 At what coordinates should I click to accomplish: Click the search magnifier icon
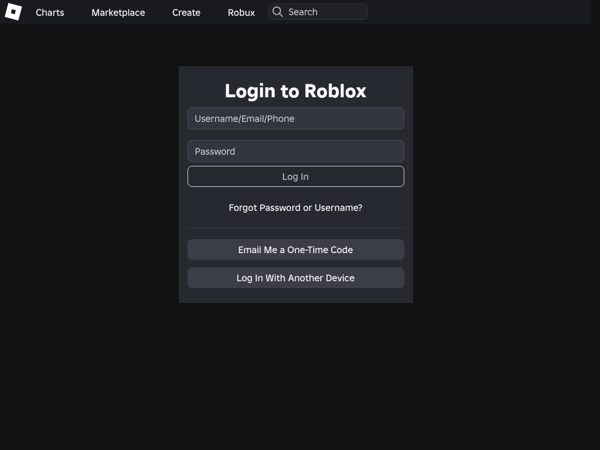click(278, 12)
